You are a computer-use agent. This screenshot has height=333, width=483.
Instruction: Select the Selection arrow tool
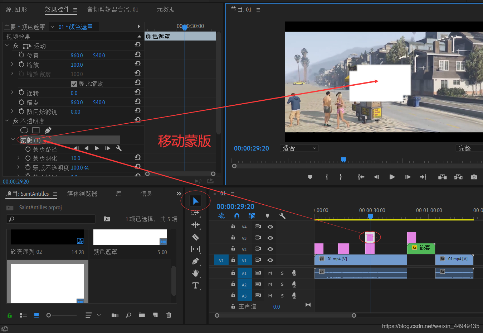(195, 201)
